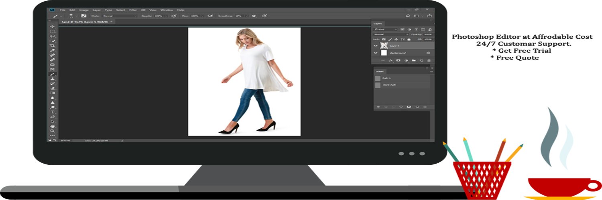Select the Crop tool

(x=52, y=46)
